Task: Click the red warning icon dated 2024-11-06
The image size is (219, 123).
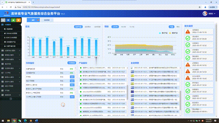Action: tap(188, 31)
